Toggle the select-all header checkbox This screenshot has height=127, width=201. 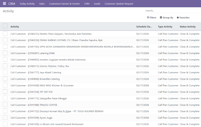tap(5, 26)
